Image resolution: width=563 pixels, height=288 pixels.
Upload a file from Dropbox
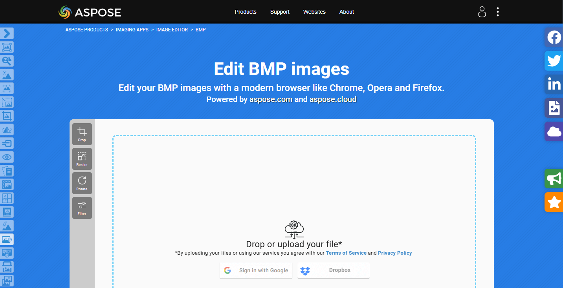pos(333,270)
